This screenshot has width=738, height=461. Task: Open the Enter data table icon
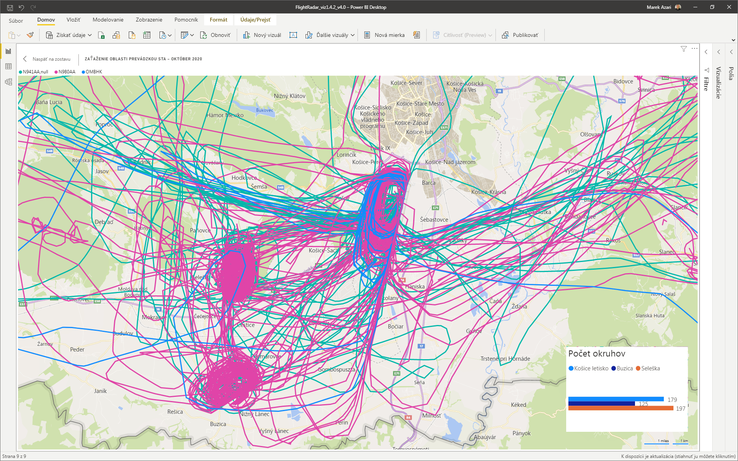(147, 35)
